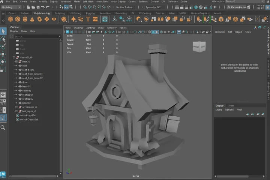Create a polygon disc from the shelf
Image resolution: width=270 pixels, height=180 pixels.
coord(54,19)
